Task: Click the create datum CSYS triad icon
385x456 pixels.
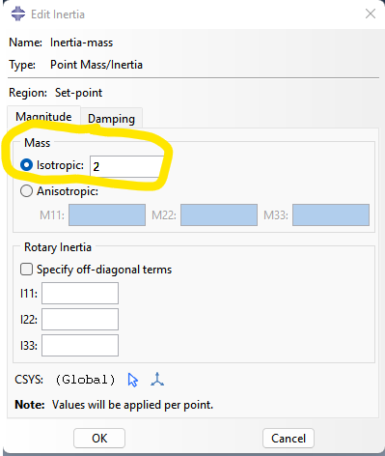Action: tap(157, 380)
